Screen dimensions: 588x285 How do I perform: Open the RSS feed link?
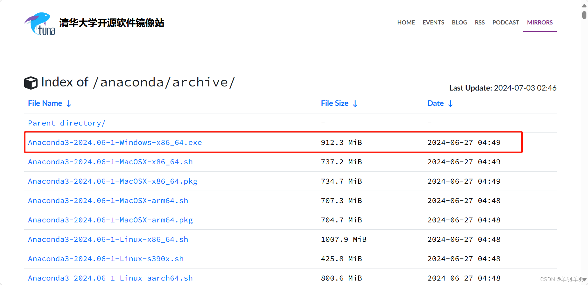(480, 23)
